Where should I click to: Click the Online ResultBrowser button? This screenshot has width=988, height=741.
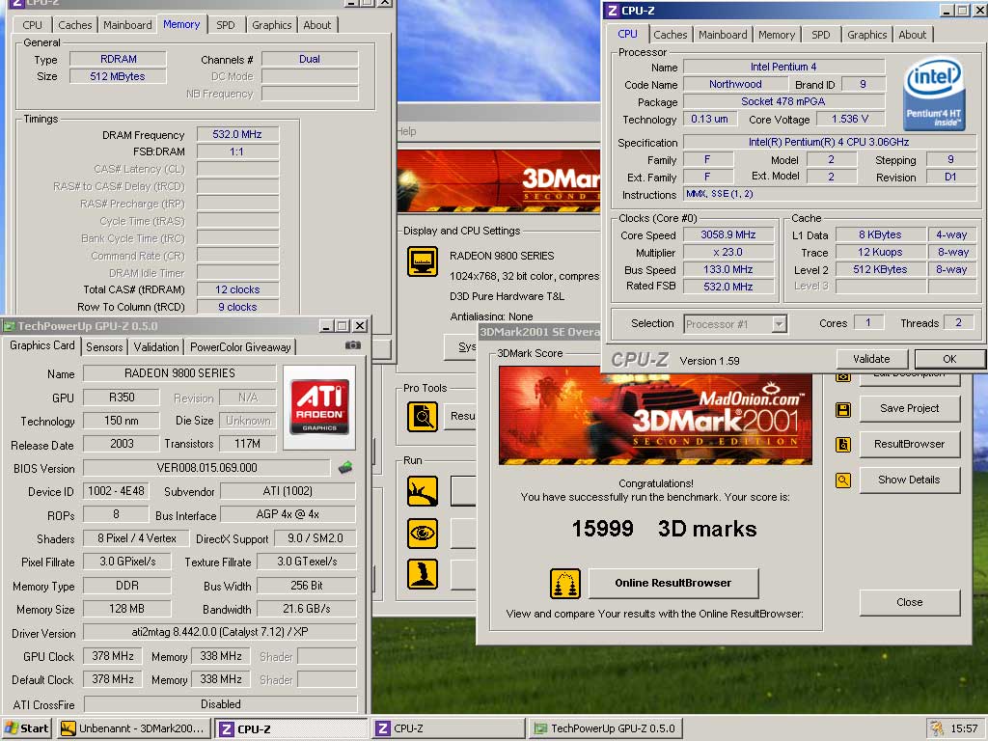pyautogui.click(x=672, y=583)
